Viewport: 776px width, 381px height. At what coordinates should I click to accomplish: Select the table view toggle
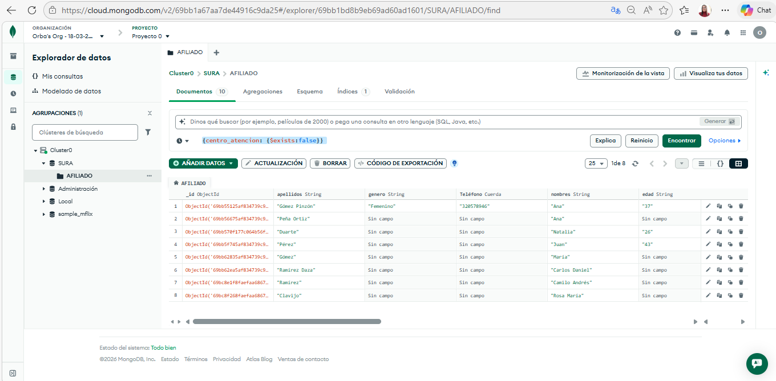coord(738,163)
